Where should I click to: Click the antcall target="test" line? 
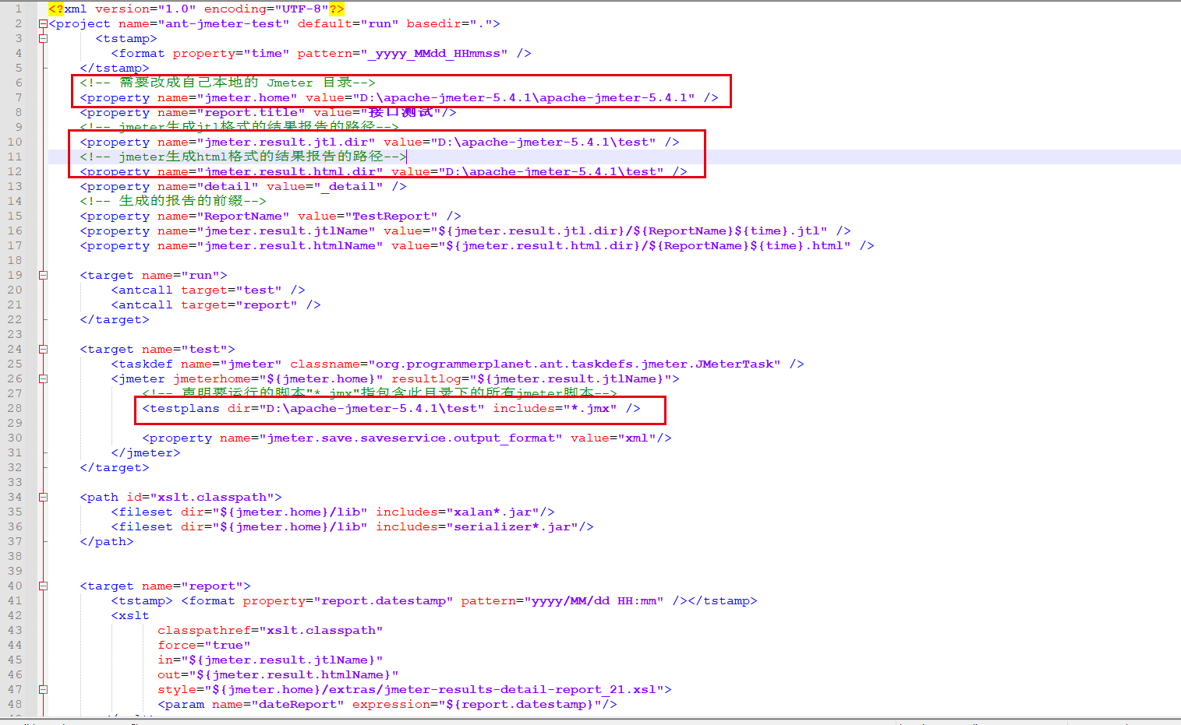click(x=207, y=290)
